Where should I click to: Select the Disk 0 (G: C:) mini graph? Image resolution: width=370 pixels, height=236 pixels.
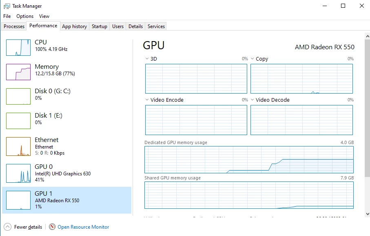pyautogui.click(x=18, y=96)
